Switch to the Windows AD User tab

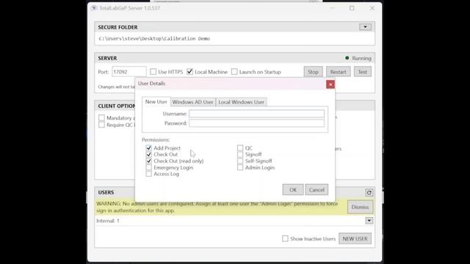[x=192, y=102]
